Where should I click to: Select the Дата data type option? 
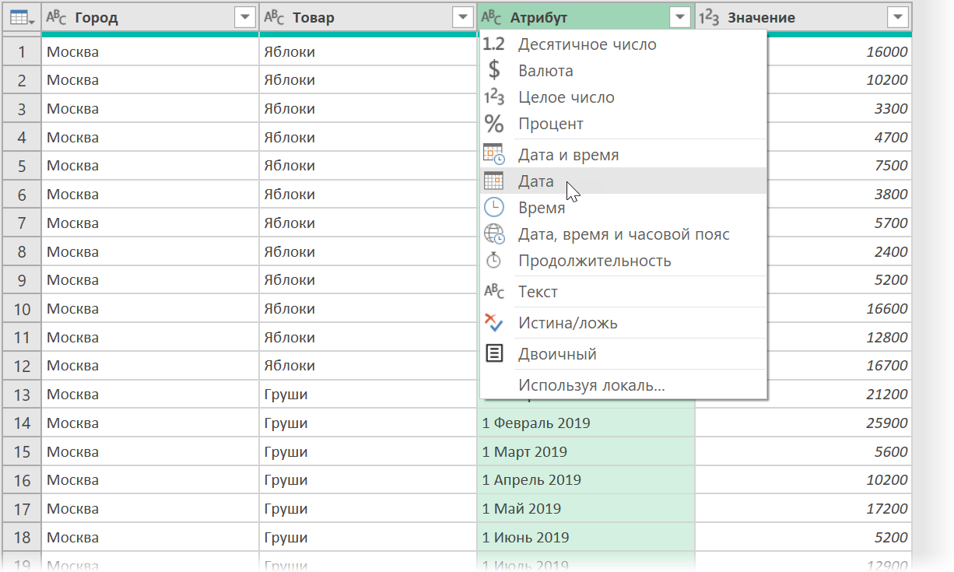point(624,181)
